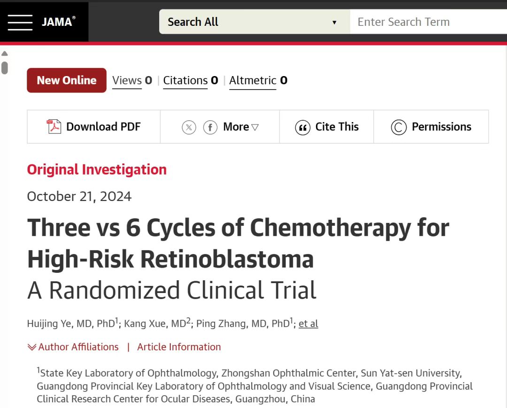Open the Citations metric link

tap(191, 80)
